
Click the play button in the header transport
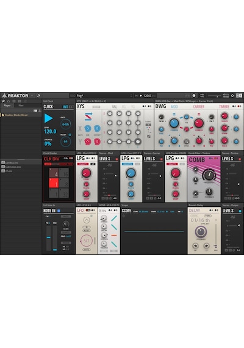141,96
